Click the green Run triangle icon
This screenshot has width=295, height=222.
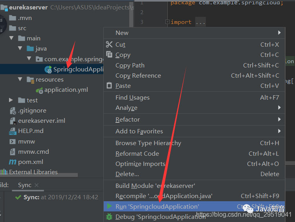pyautogui.click(x=110, y=206)
